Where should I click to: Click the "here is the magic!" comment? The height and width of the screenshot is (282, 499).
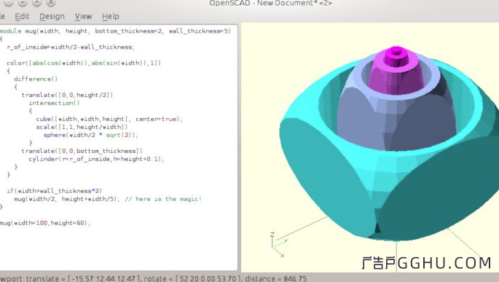click(x=163, y=199)
